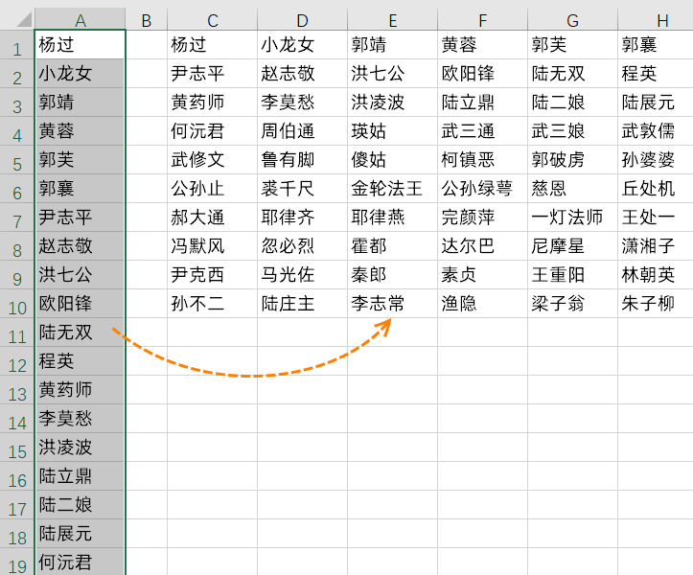Click cell E10 containing 李志常

click(x=393, y=303)
